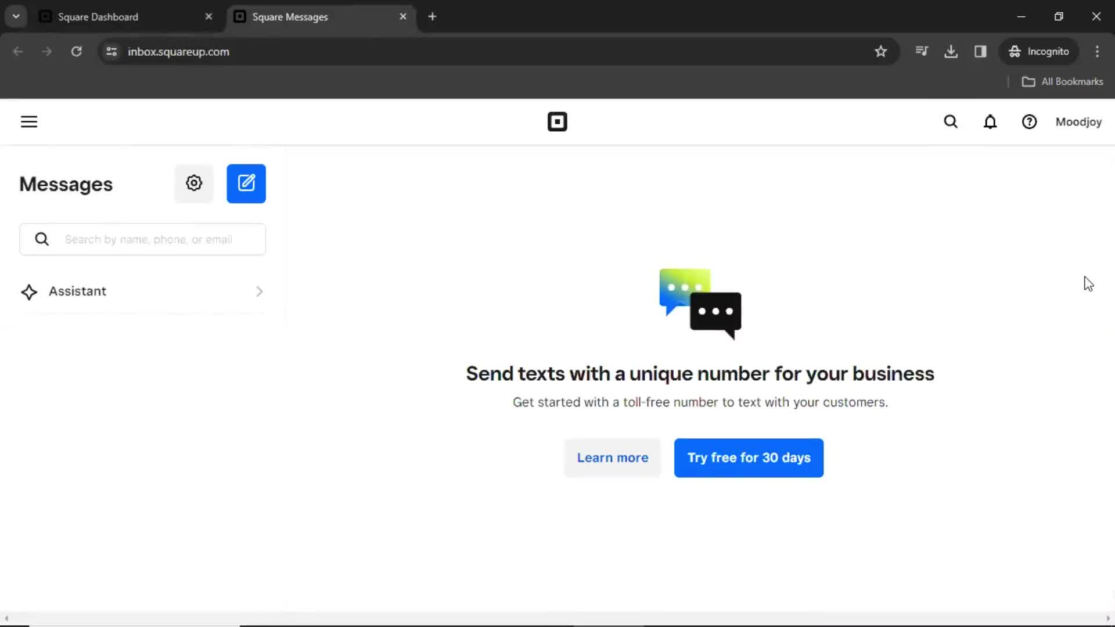The height and width of the screenshot is (627, 1115).
Task: Click the scrollbar right arrow
Action: click(1108, 619)
